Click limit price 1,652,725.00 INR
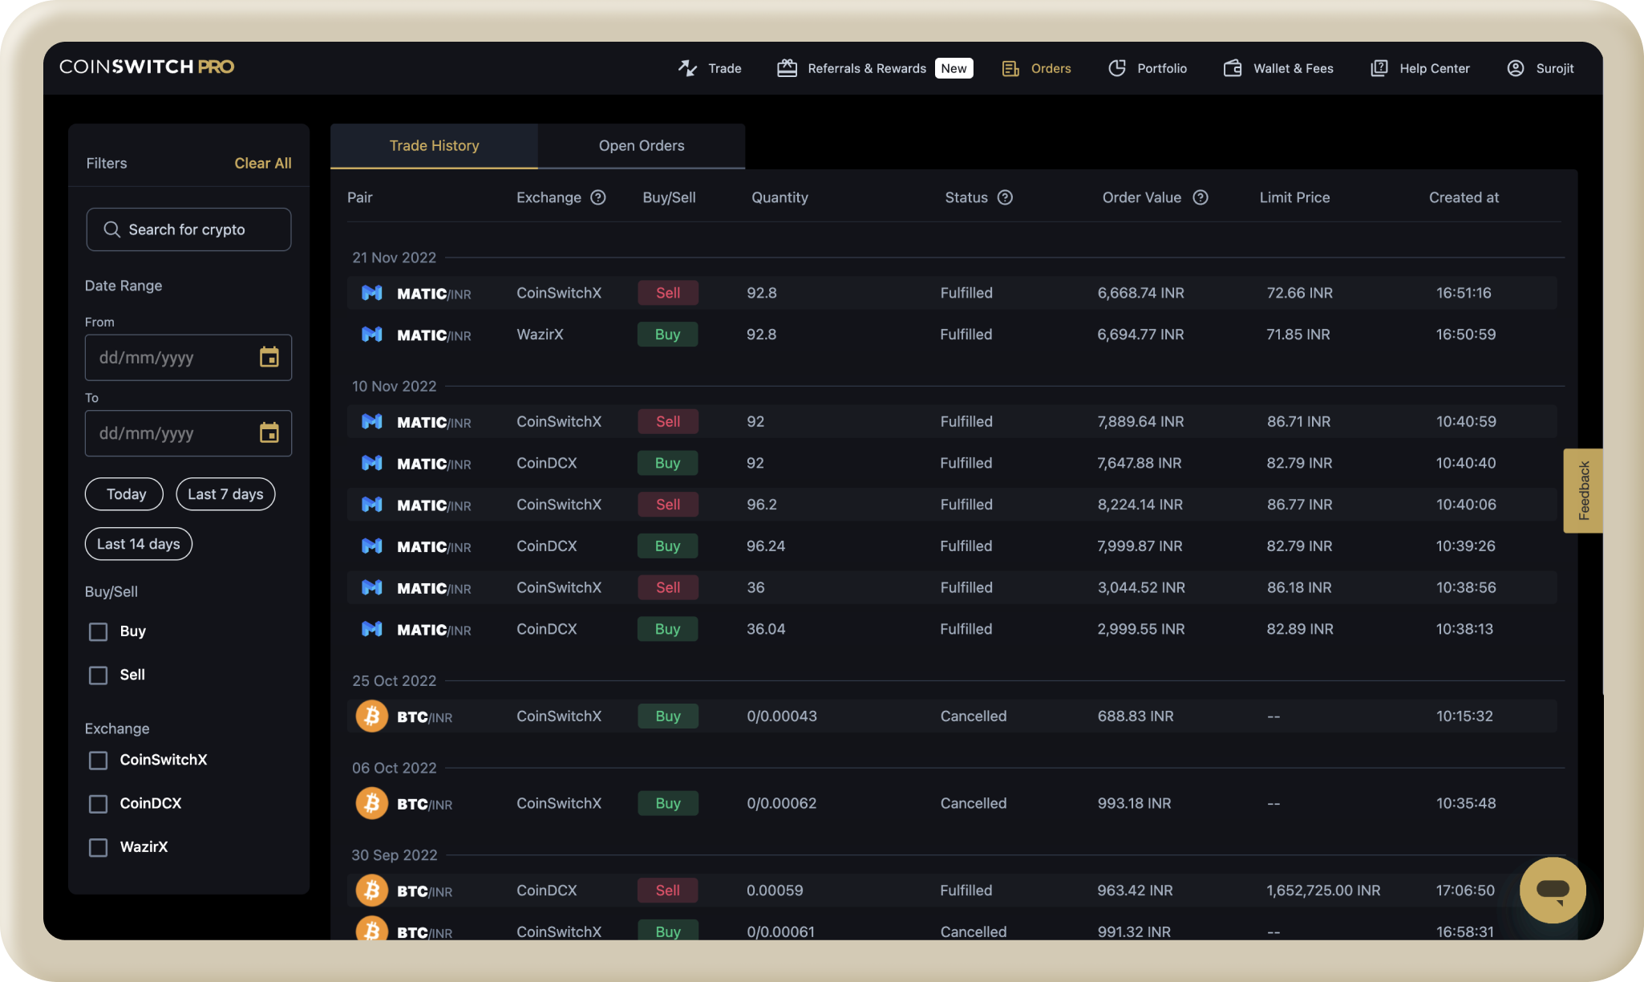Image resolution: width=1644 pixels, height=982 pixels. pyautogui.click(x=1323, y=891)
